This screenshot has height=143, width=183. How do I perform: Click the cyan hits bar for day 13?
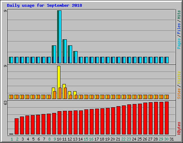pos(76,57)
